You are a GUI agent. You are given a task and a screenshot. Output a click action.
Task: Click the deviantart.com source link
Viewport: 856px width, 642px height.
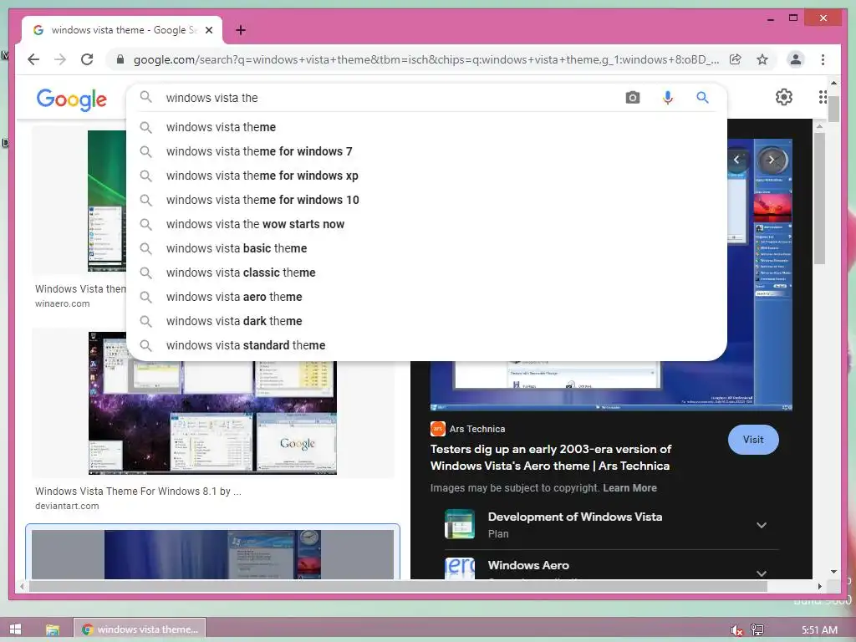click(67, 506)
